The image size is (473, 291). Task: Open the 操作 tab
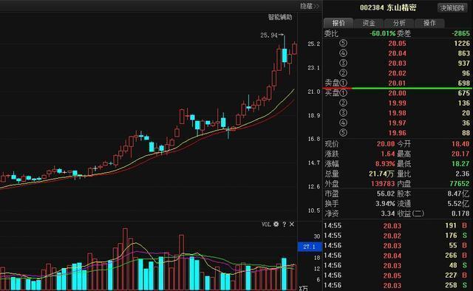pos(429,23)
